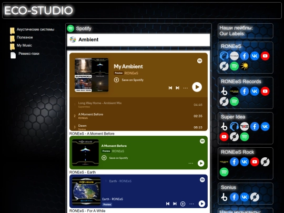Screen dimensions: 284x213
Task: Open RONEeS Records YouTube channel
Action: tap(265, 92)
